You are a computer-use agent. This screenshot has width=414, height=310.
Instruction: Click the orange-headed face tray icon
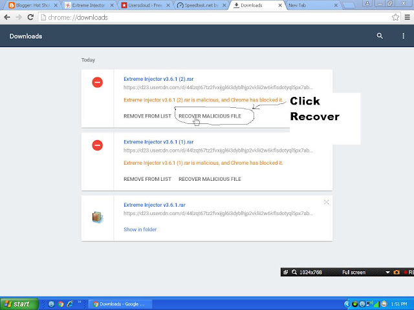(384, 304)
